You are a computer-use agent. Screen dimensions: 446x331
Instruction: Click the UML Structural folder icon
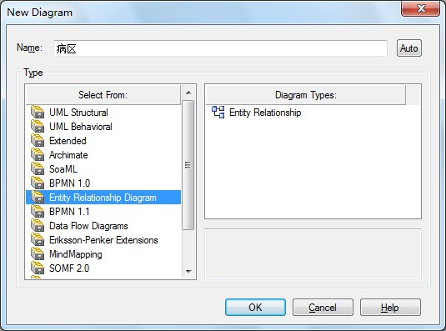pyautogui.click(x=38, y=112)
